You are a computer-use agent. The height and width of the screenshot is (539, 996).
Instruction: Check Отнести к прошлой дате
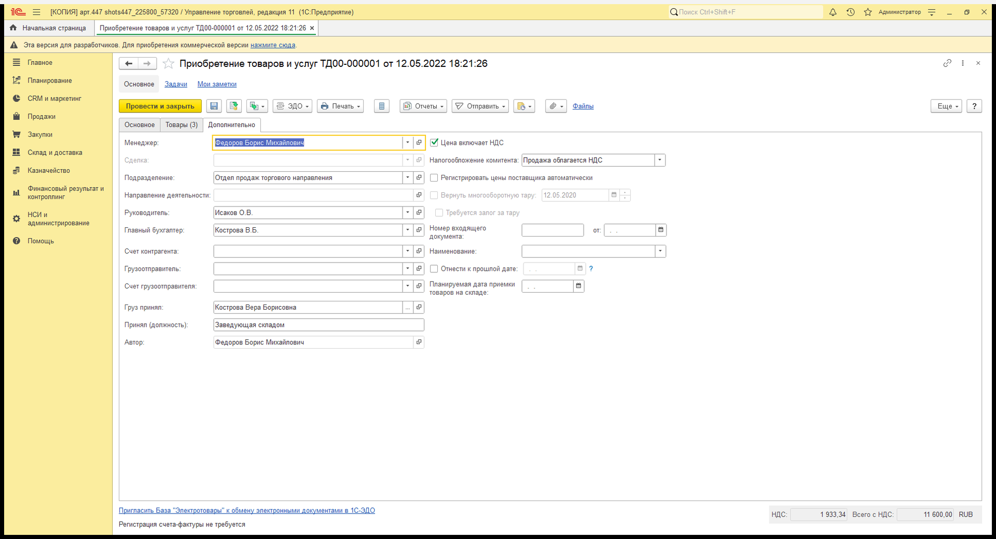pos(434,269)
